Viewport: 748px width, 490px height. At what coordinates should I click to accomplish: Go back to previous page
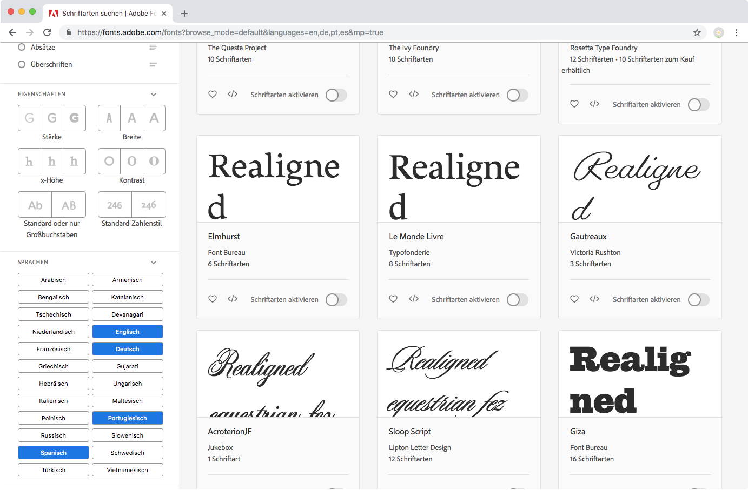pyautogui.click(x=12, y=32)
